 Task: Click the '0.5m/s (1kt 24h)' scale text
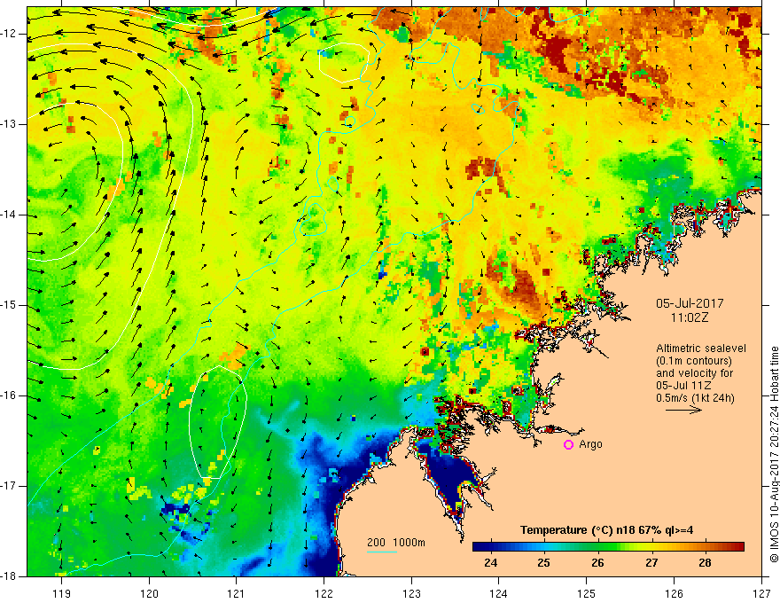pos(695,398)
